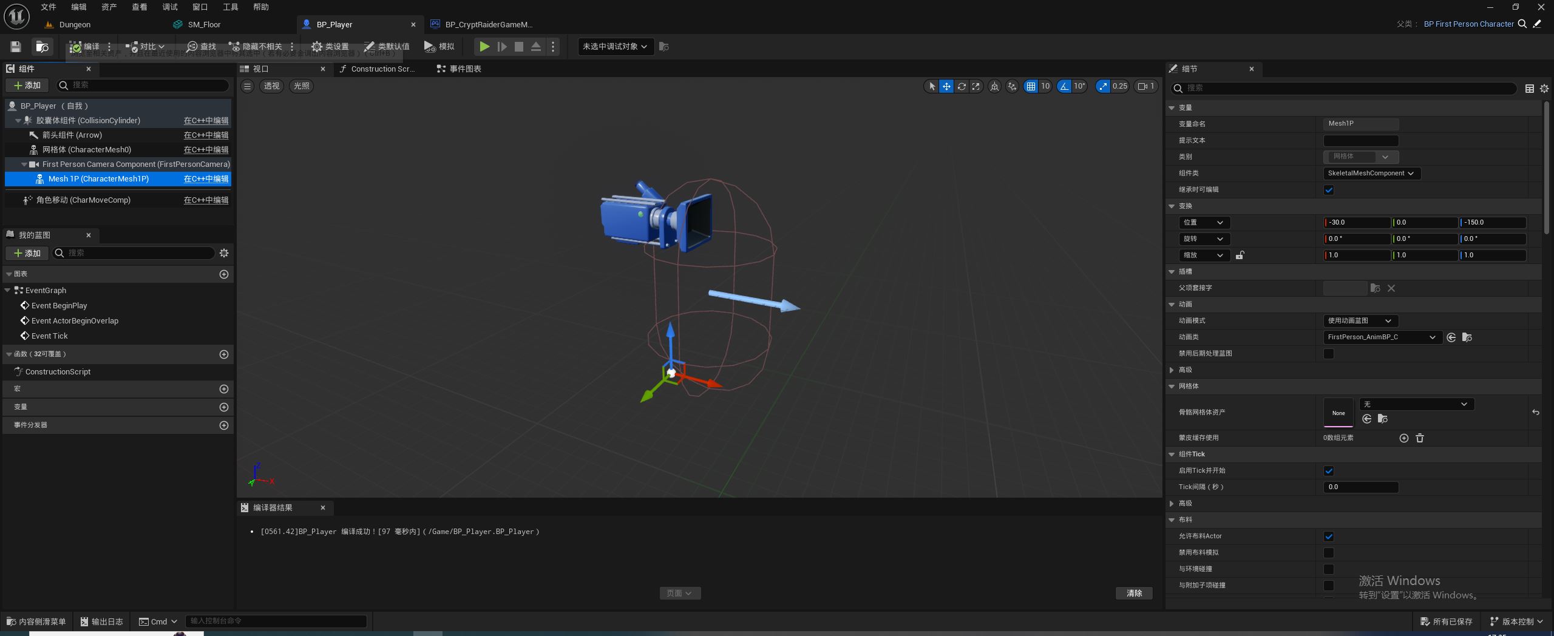Open the 位置 (Location) type dropdown
The height and width of the screenshot is (636, 1554).
pos(1204,223)
